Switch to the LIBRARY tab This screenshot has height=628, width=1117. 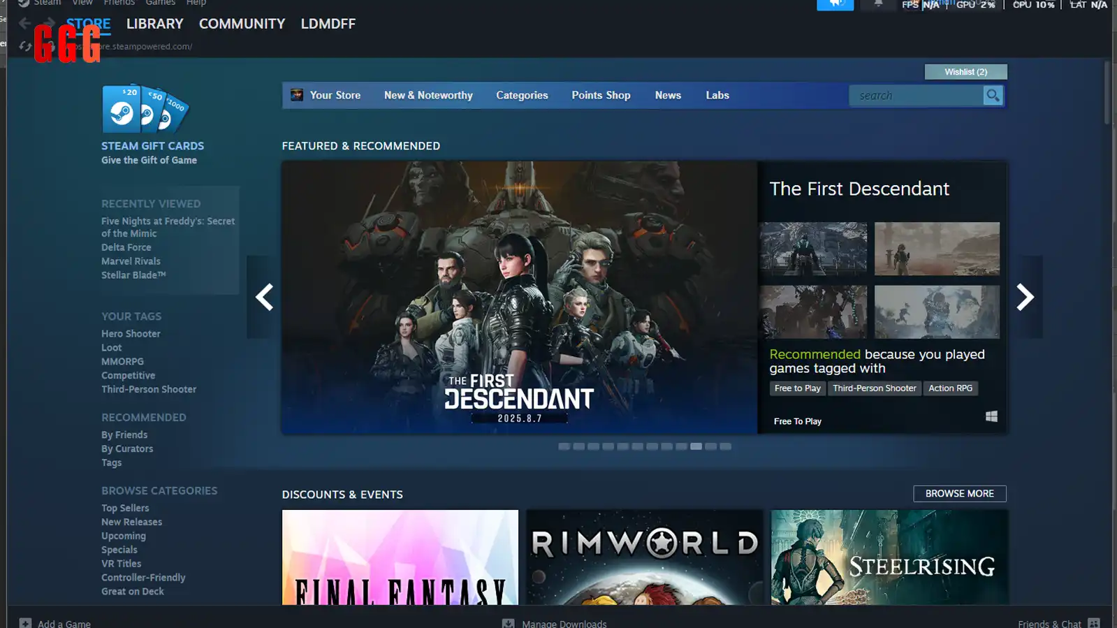pyautogui.click(x=154, y=24)
